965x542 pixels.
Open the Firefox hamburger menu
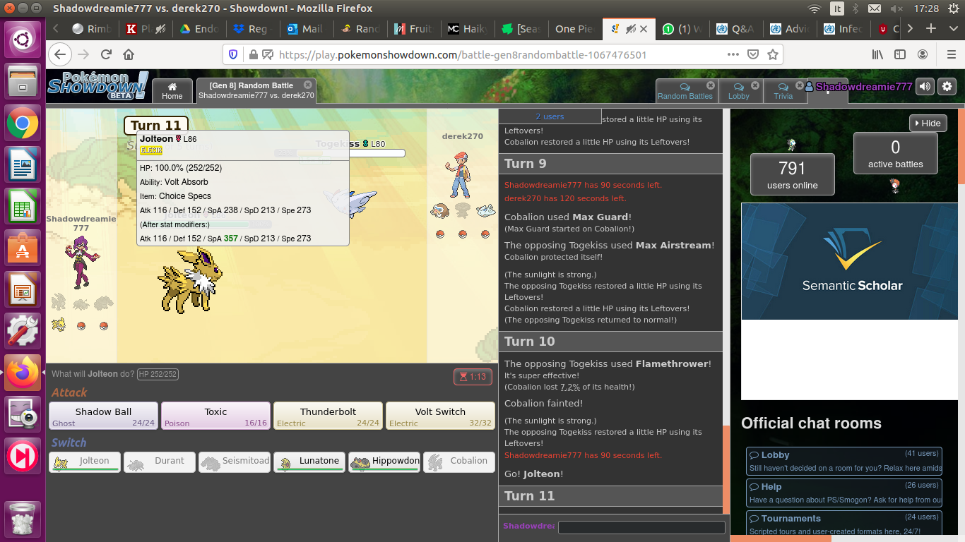(x=951, y=54)
